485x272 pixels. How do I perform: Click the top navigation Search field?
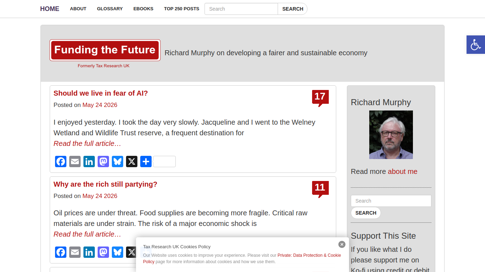click(241, 9)
